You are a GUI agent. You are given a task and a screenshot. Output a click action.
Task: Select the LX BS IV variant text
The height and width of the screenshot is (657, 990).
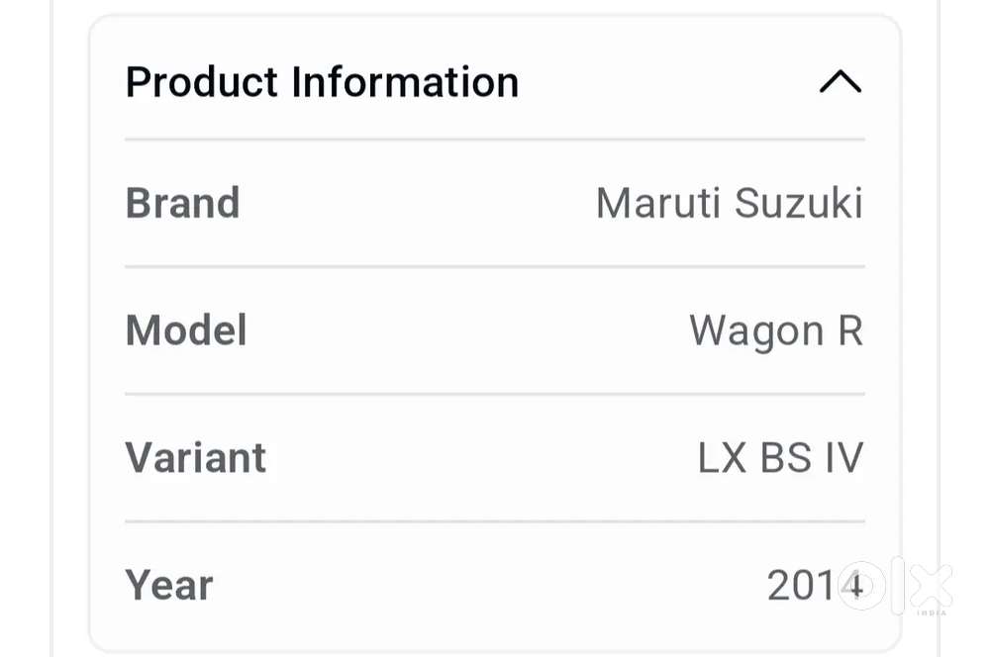[x=778, y=457]
